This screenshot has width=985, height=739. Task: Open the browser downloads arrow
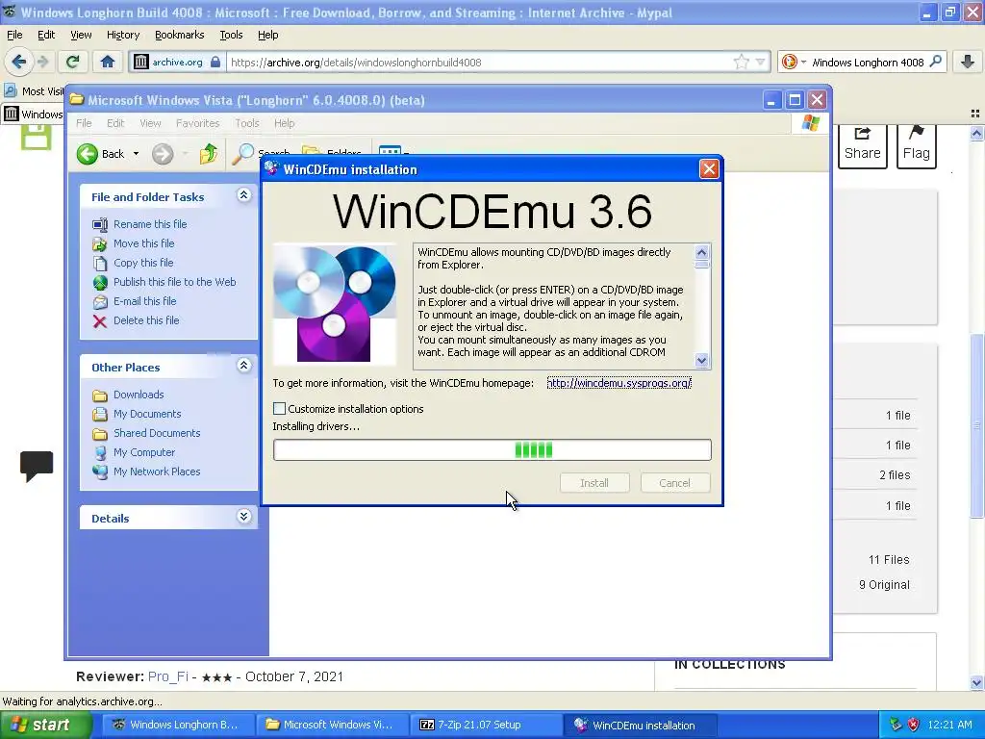(968, 62)
